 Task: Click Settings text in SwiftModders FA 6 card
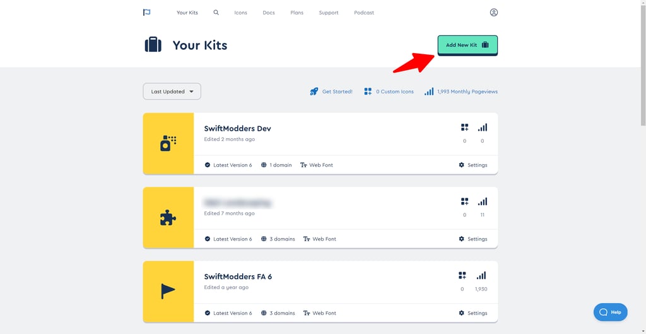[478, 313]
